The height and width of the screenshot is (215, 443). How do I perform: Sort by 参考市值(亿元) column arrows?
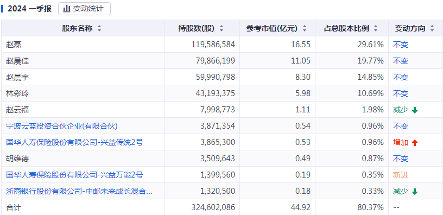pos(304,28)
